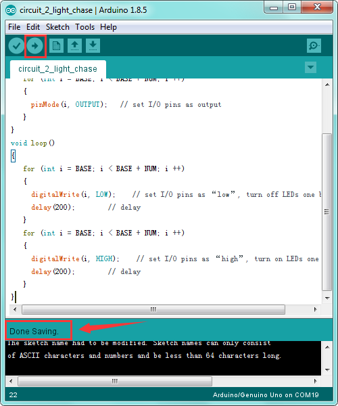Click the 'Arduino/Genuino Uno on COM19' status text
Viewport: 338px width, 406px height.
[x=266, y=395]
